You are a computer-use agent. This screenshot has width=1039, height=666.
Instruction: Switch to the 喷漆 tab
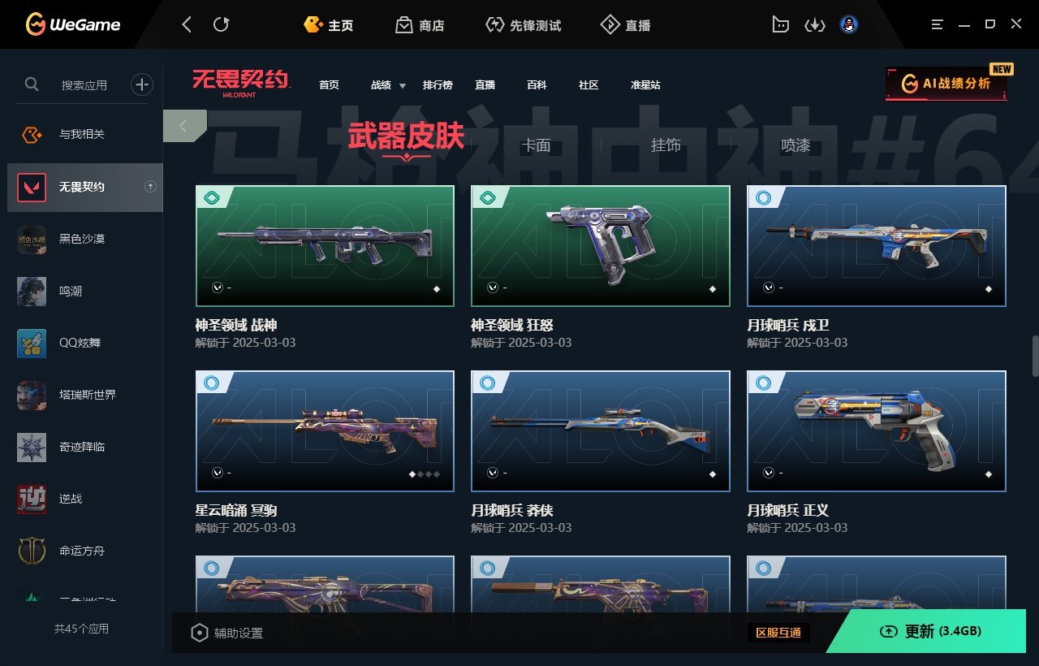(795, 145)
